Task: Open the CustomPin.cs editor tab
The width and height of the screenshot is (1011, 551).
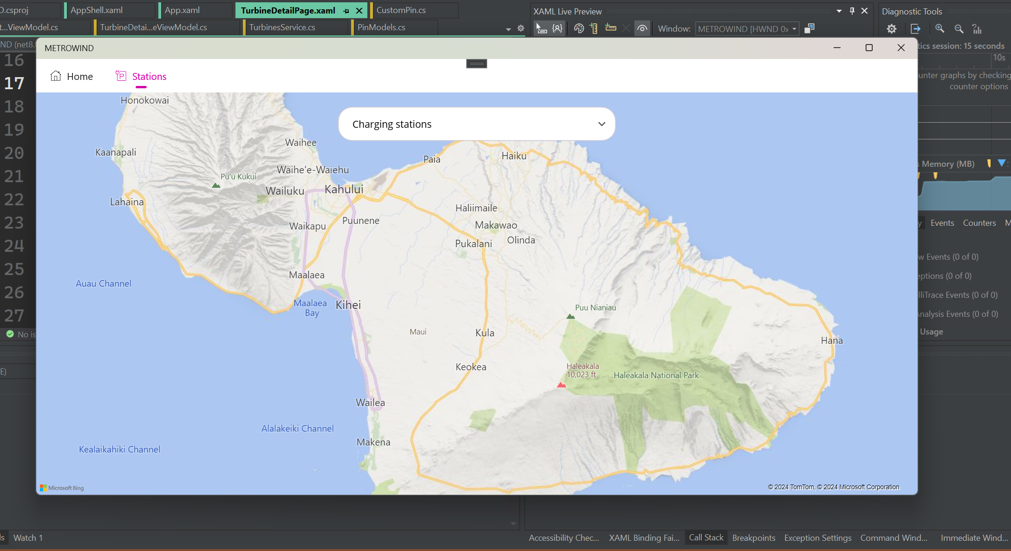Action: (401, 10)
